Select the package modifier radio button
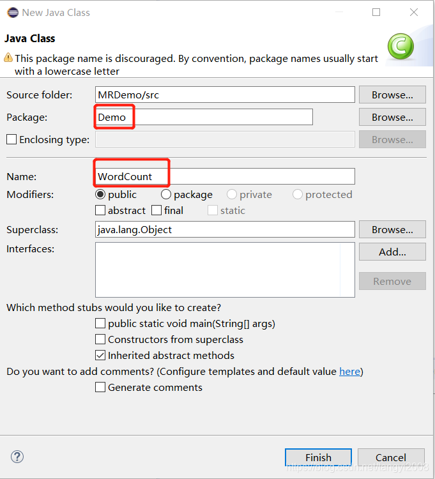 [166, 194]
